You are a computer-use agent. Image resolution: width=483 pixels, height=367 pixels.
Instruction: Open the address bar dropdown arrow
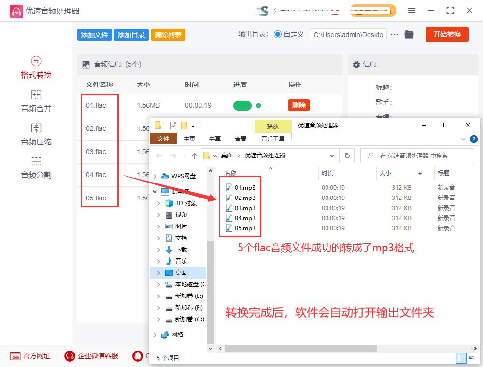coord(332,155)
